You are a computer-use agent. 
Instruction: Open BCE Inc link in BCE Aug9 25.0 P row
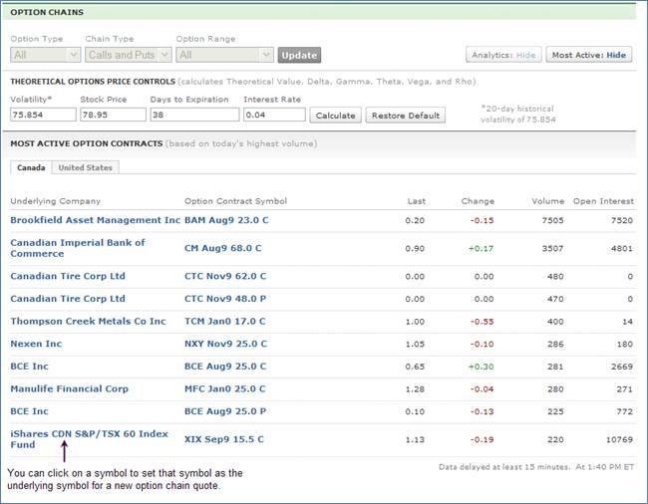[x=29, y=411]
